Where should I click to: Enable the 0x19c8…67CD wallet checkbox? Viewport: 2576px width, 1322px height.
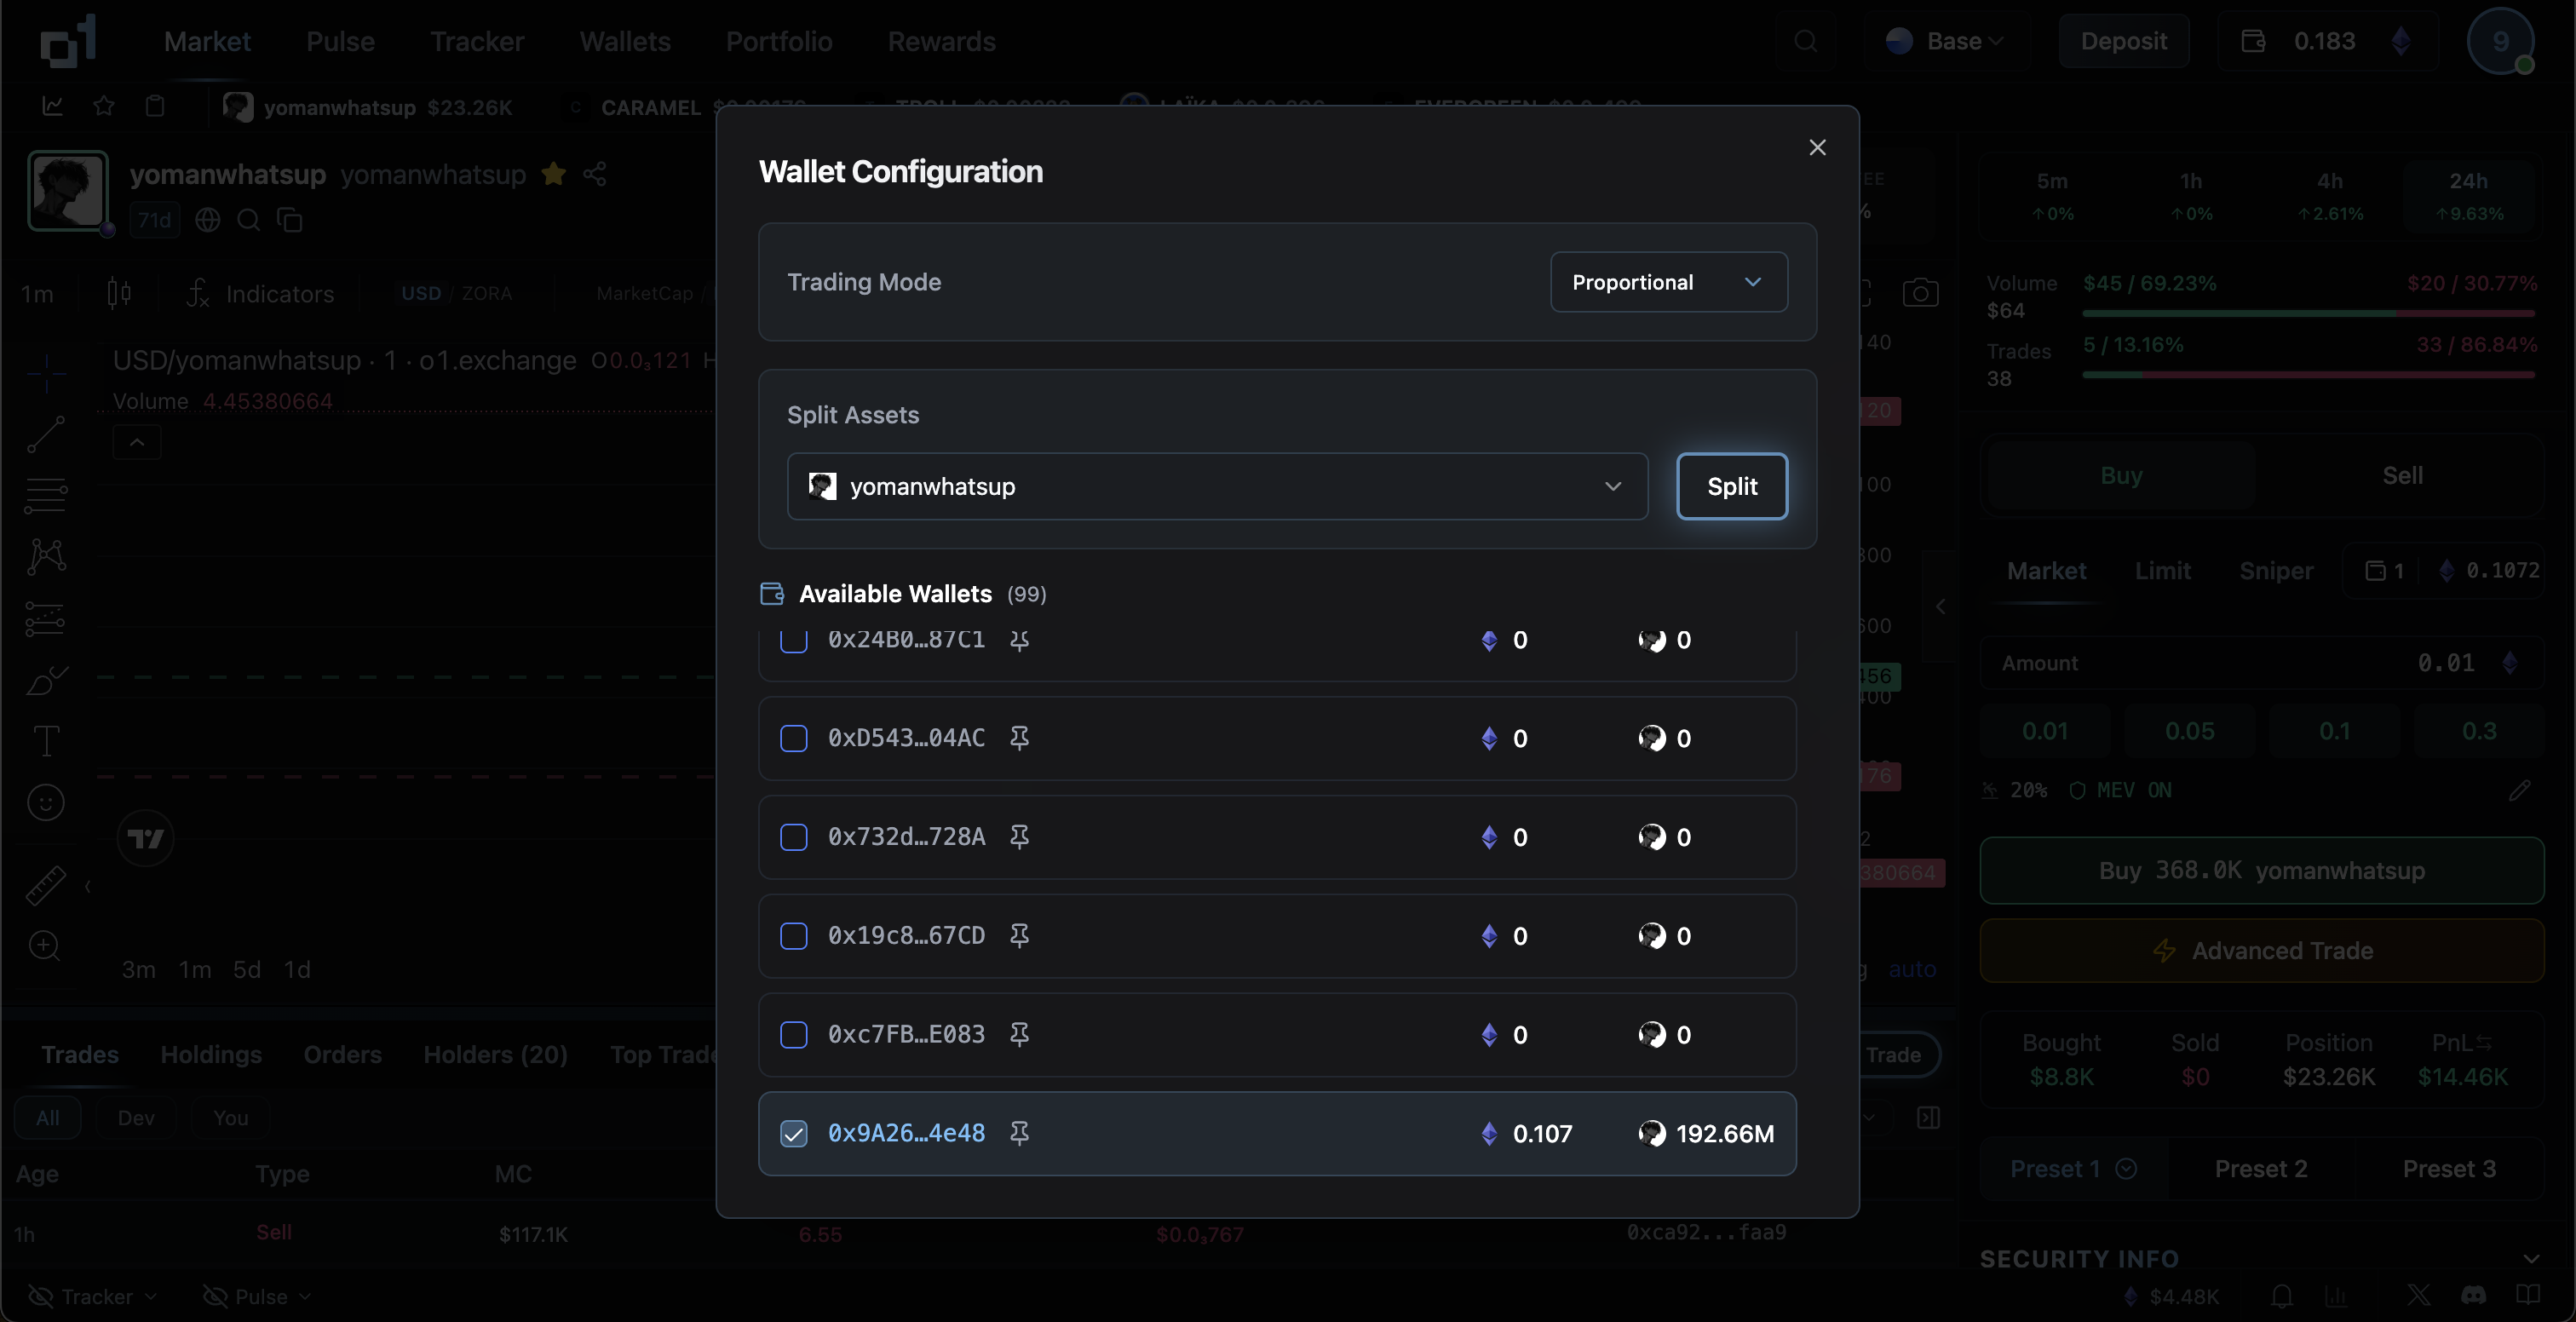tap(794, 936)
